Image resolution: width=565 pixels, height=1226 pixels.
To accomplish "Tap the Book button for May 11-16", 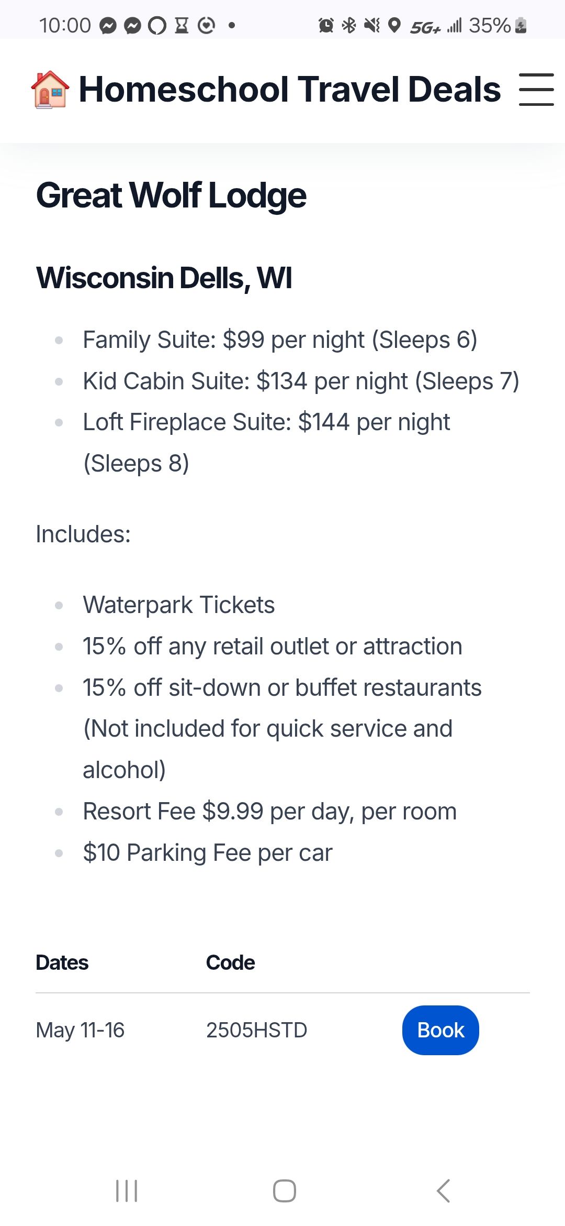I will coord(440,1030).
